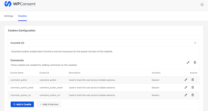Delete the comment_author_email cookie
The width and height of the screenshot is (208, 111).
click(193, 87)
